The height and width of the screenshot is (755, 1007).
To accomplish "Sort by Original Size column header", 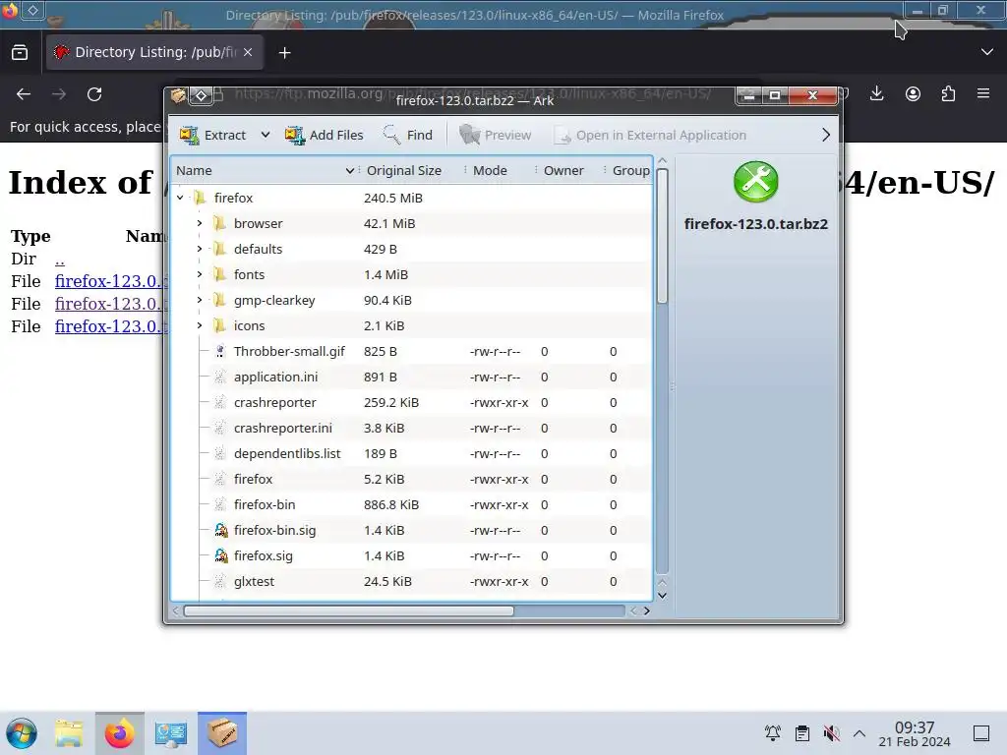I will (412, 170).
